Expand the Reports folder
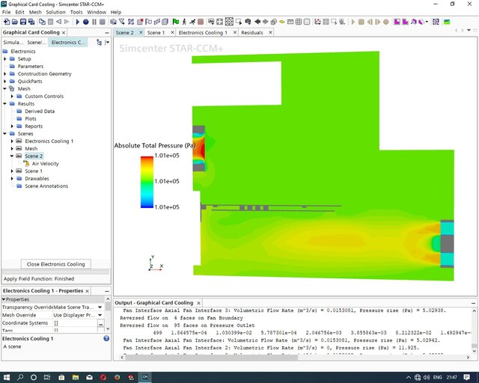 [12, 126]
